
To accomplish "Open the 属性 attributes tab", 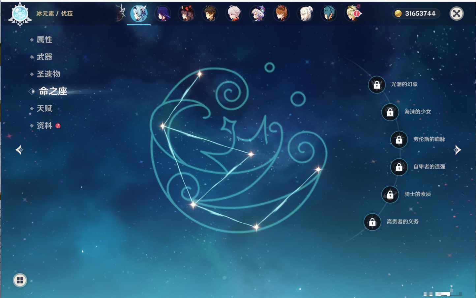I will point(44,40).
